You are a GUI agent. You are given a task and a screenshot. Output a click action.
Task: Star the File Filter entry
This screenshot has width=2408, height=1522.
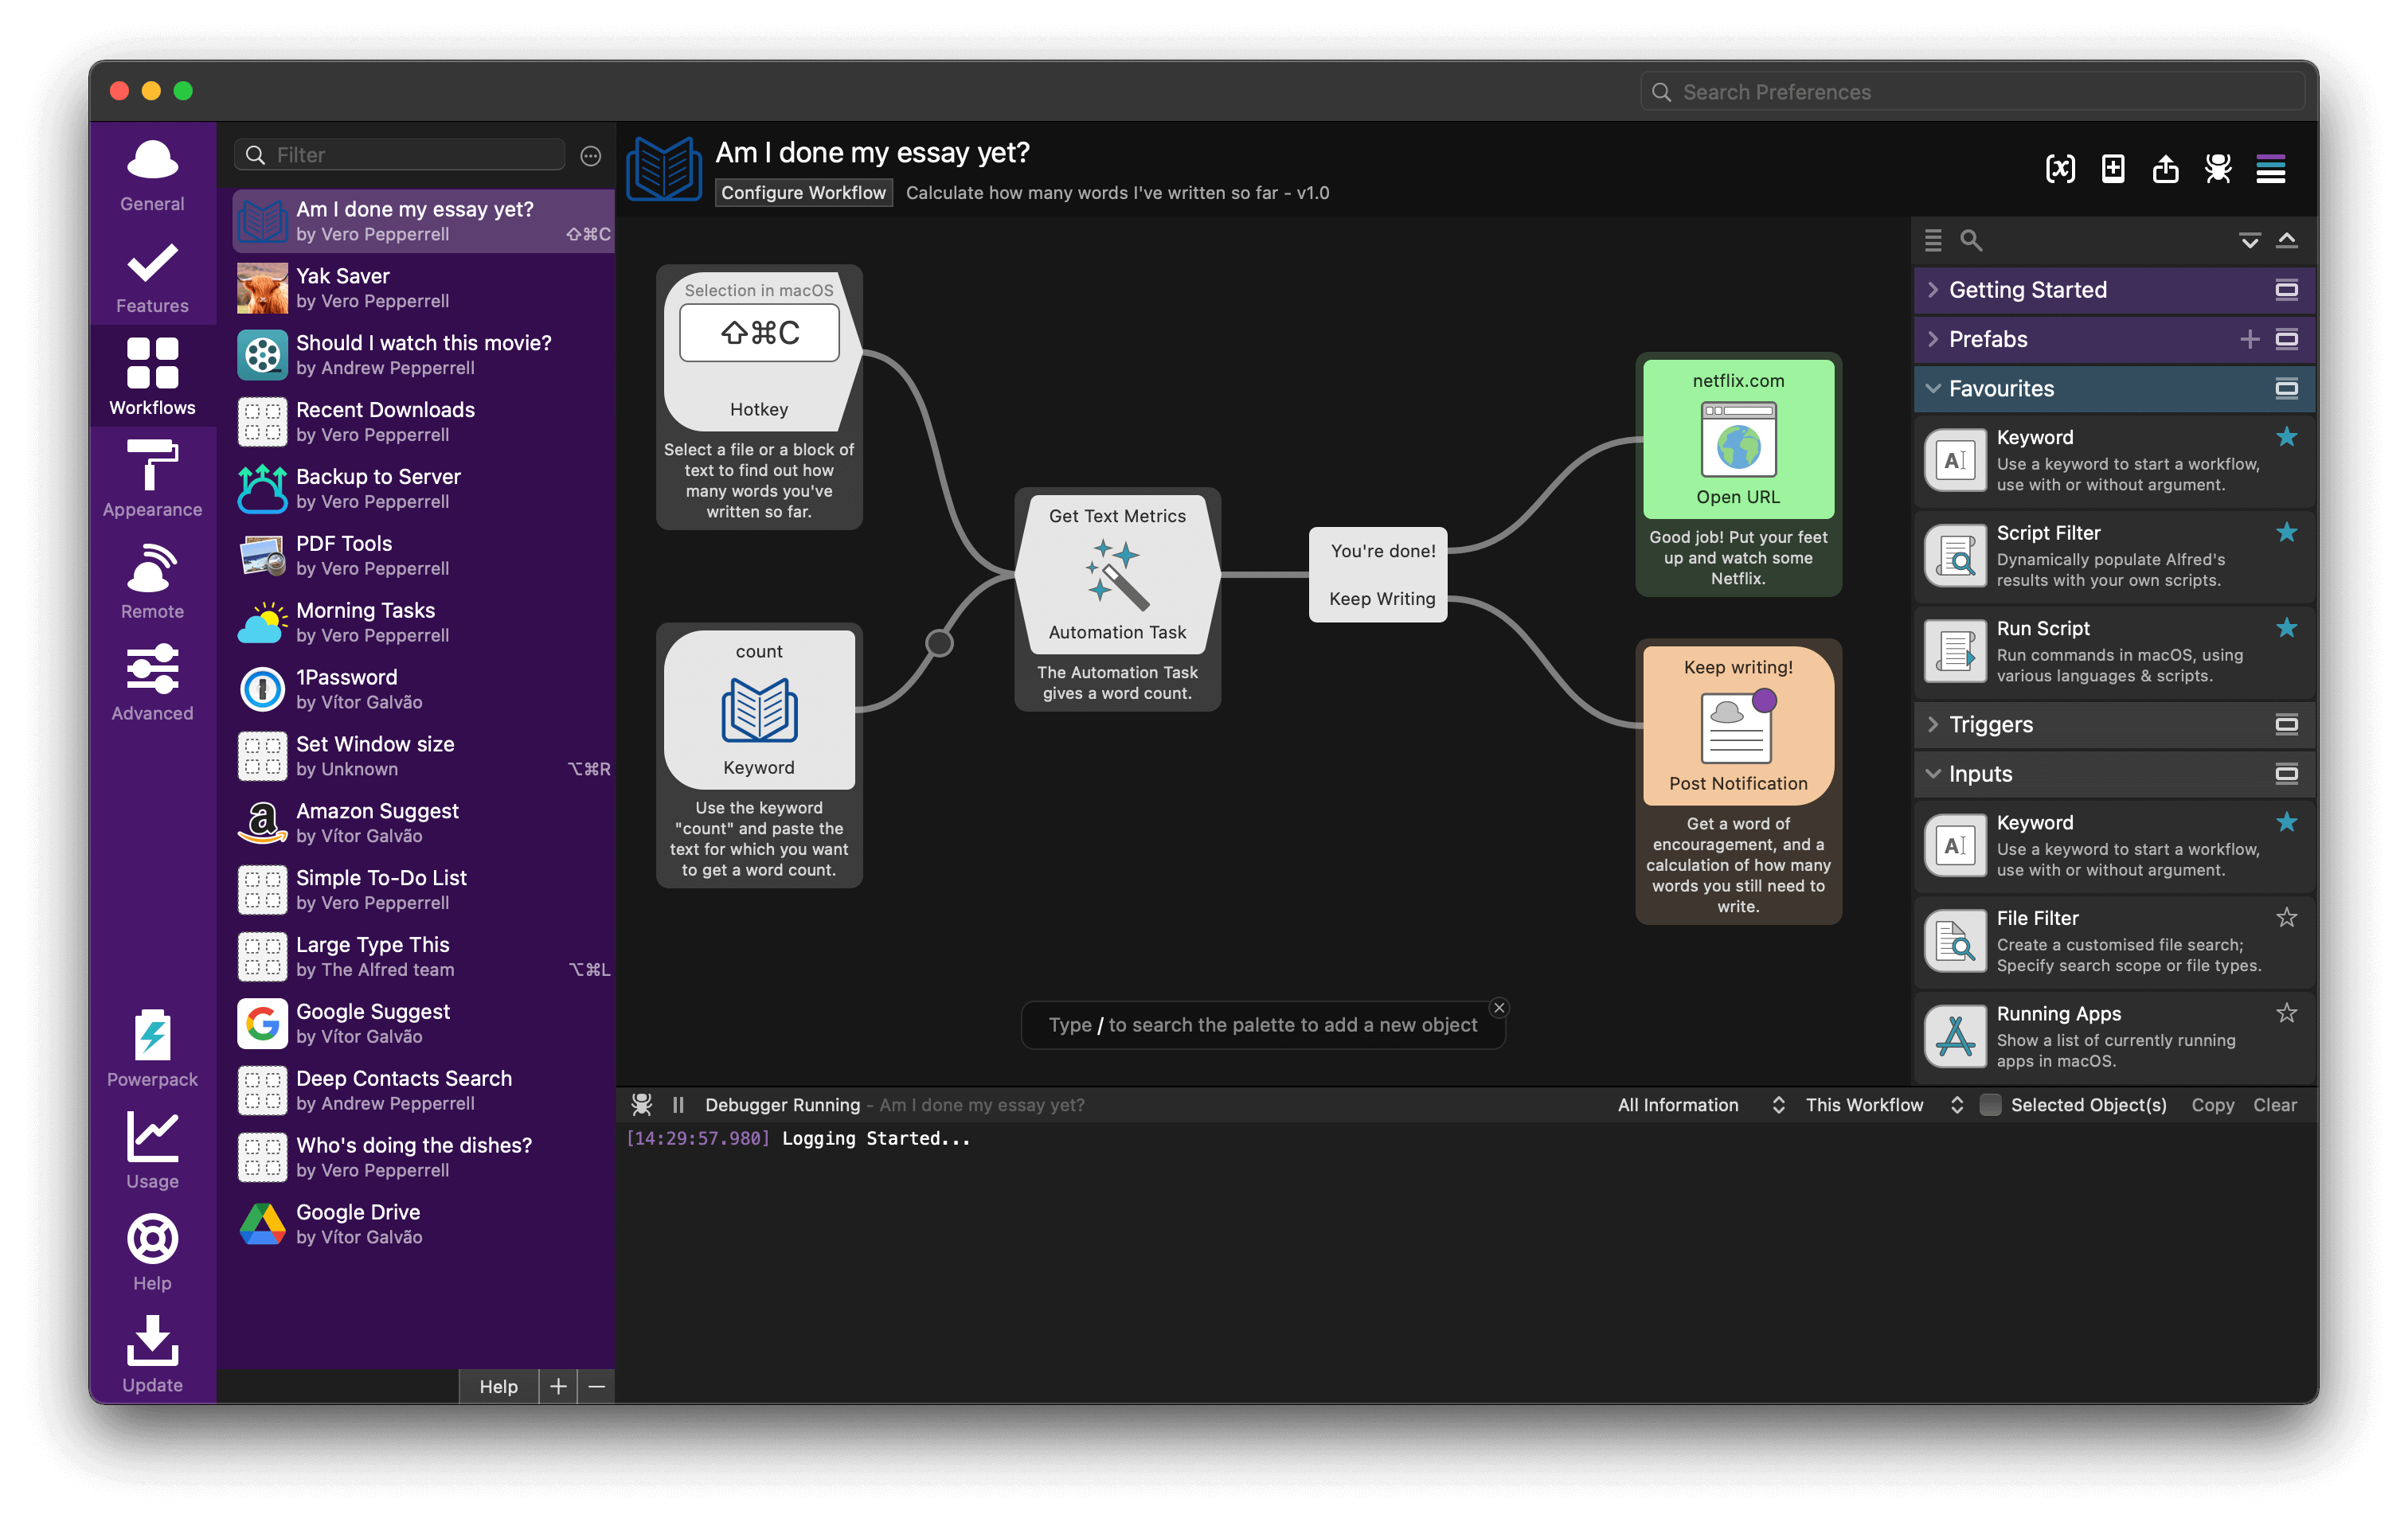click(x=2288, y=916)
